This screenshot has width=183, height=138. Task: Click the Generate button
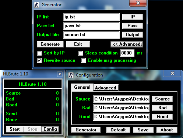click(50, 44)
